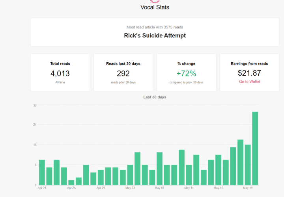Screen dimensions: 284x197
Task: Click the tallest bar at chart's right end
Action: click(255, 148)
